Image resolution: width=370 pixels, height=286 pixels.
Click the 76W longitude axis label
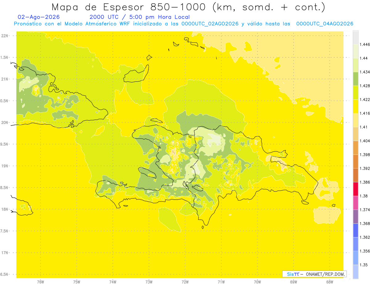(40, 282)
